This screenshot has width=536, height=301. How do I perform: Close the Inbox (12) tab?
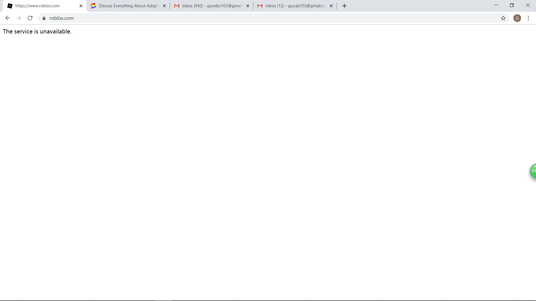point(331,6)
